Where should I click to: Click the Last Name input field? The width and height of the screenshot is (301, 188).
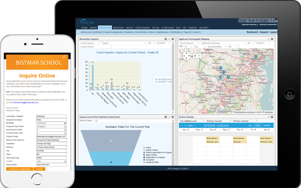click(x=51, y=116)
